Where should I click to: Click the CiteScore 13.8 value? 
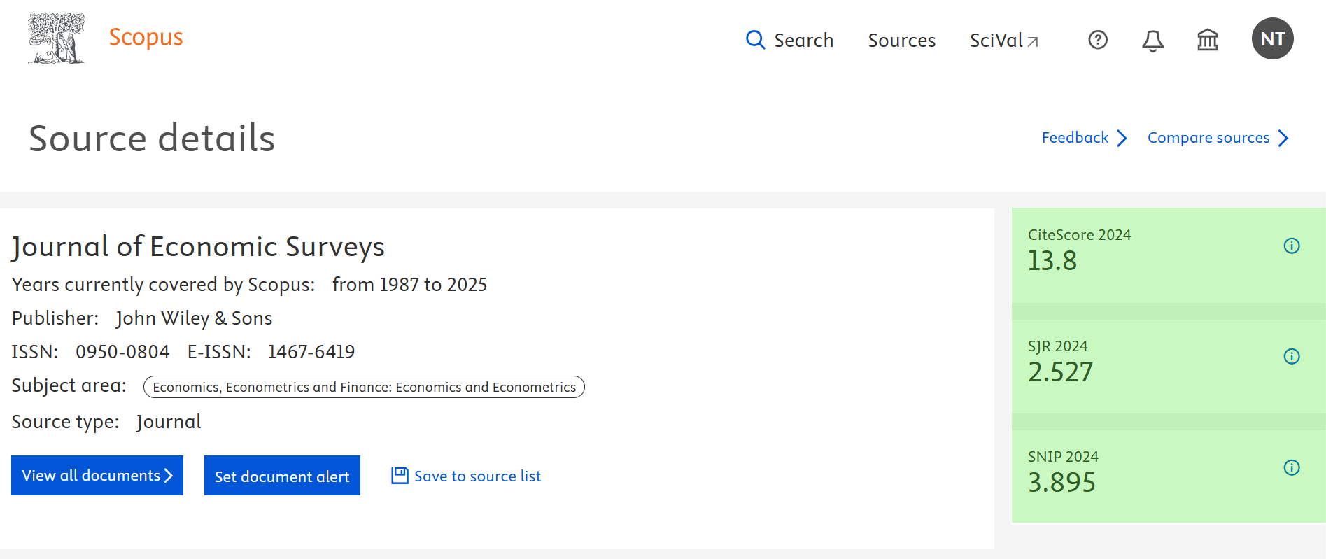click(x=1052, y=261)
